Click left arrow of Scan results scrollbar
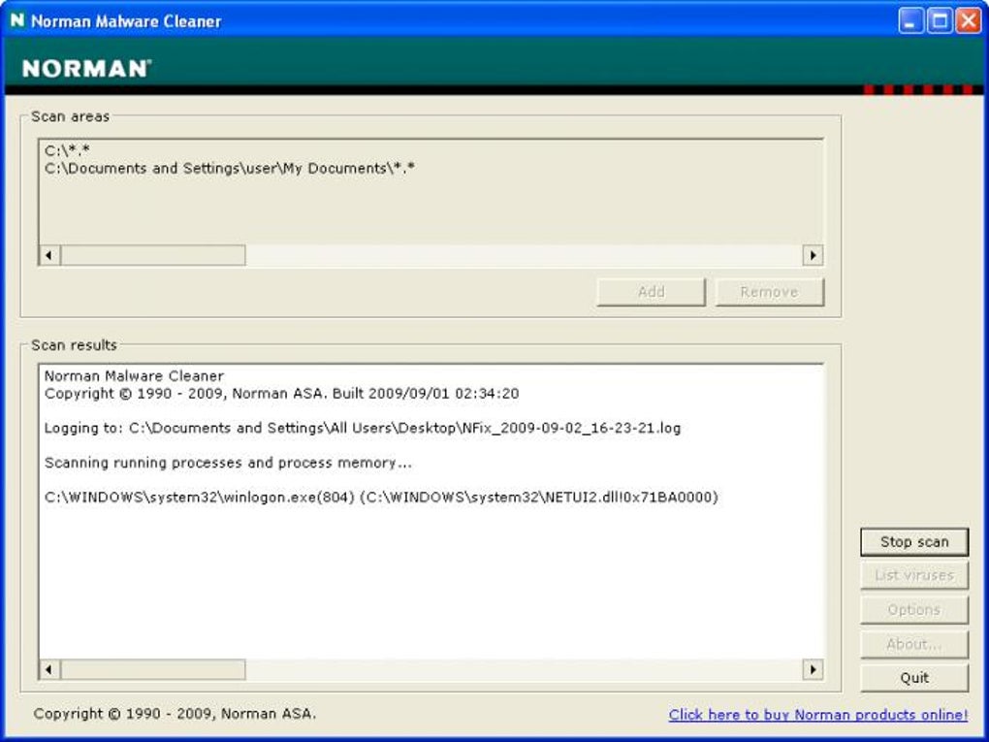Screen dimensions: 989x742 pyautogui.click(x=49, y=669)
